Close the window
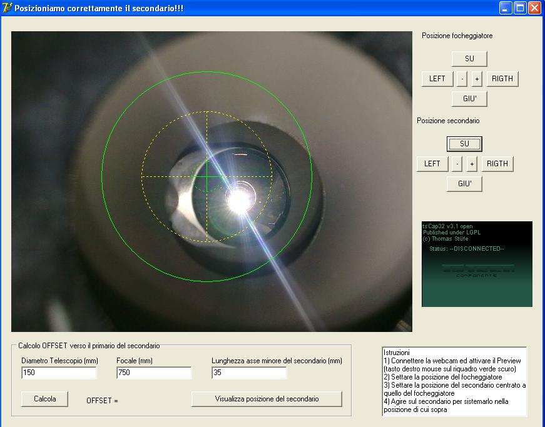The height and width of the screenshot is (427, 545). pyautogui.click(x=534, y=8)
